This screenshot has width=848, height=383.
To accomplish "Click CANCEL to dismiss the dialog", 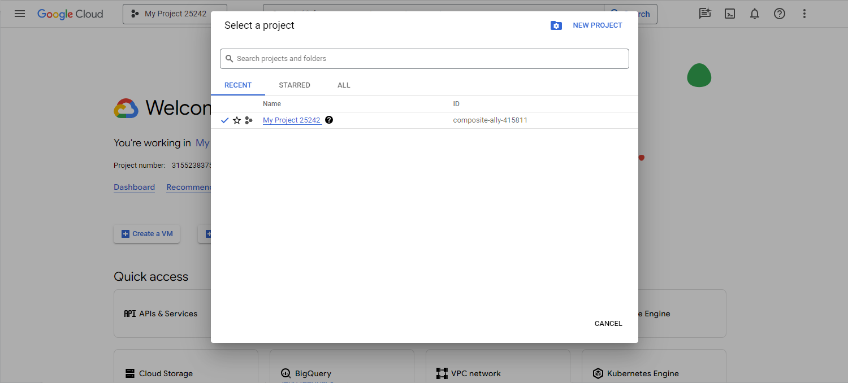I will click(x=608, y=324).
